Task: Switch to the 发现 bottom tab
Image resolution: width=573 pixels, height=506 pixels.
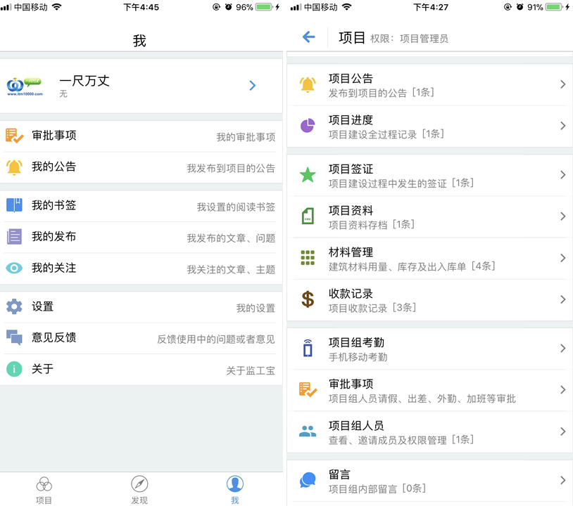Action: point(139,490)
